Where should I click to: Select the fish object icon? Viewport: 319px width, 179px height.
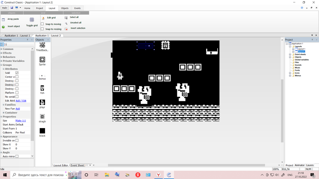click(x=42, y=88)
